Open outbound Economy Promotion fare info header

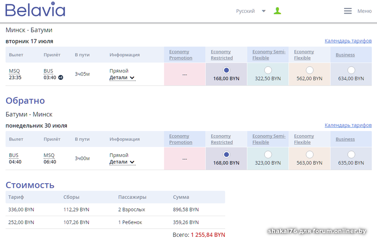click(x=180, y=55)
